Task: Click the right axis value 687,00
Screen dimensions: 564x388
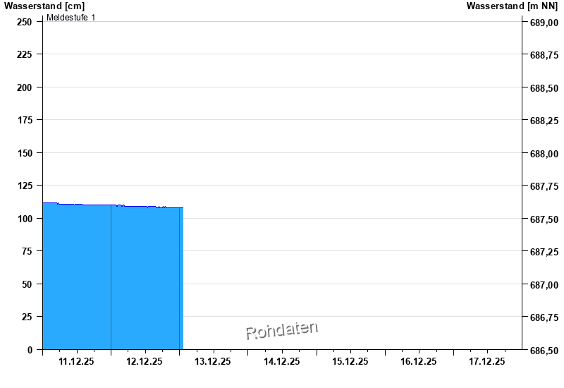Action: click(544, 285)
